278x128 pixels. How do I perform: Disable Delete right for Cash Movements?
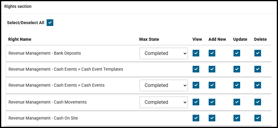258,102
